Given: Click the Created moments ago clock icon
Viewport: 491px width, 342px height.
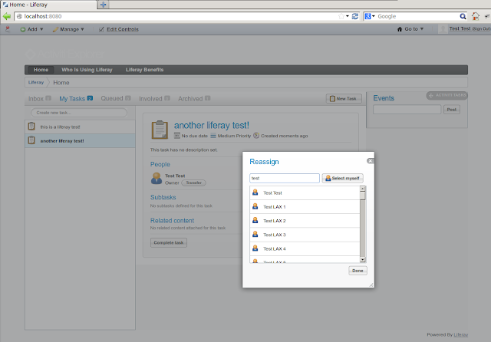Looking at the screenshot, I should 256,136.
